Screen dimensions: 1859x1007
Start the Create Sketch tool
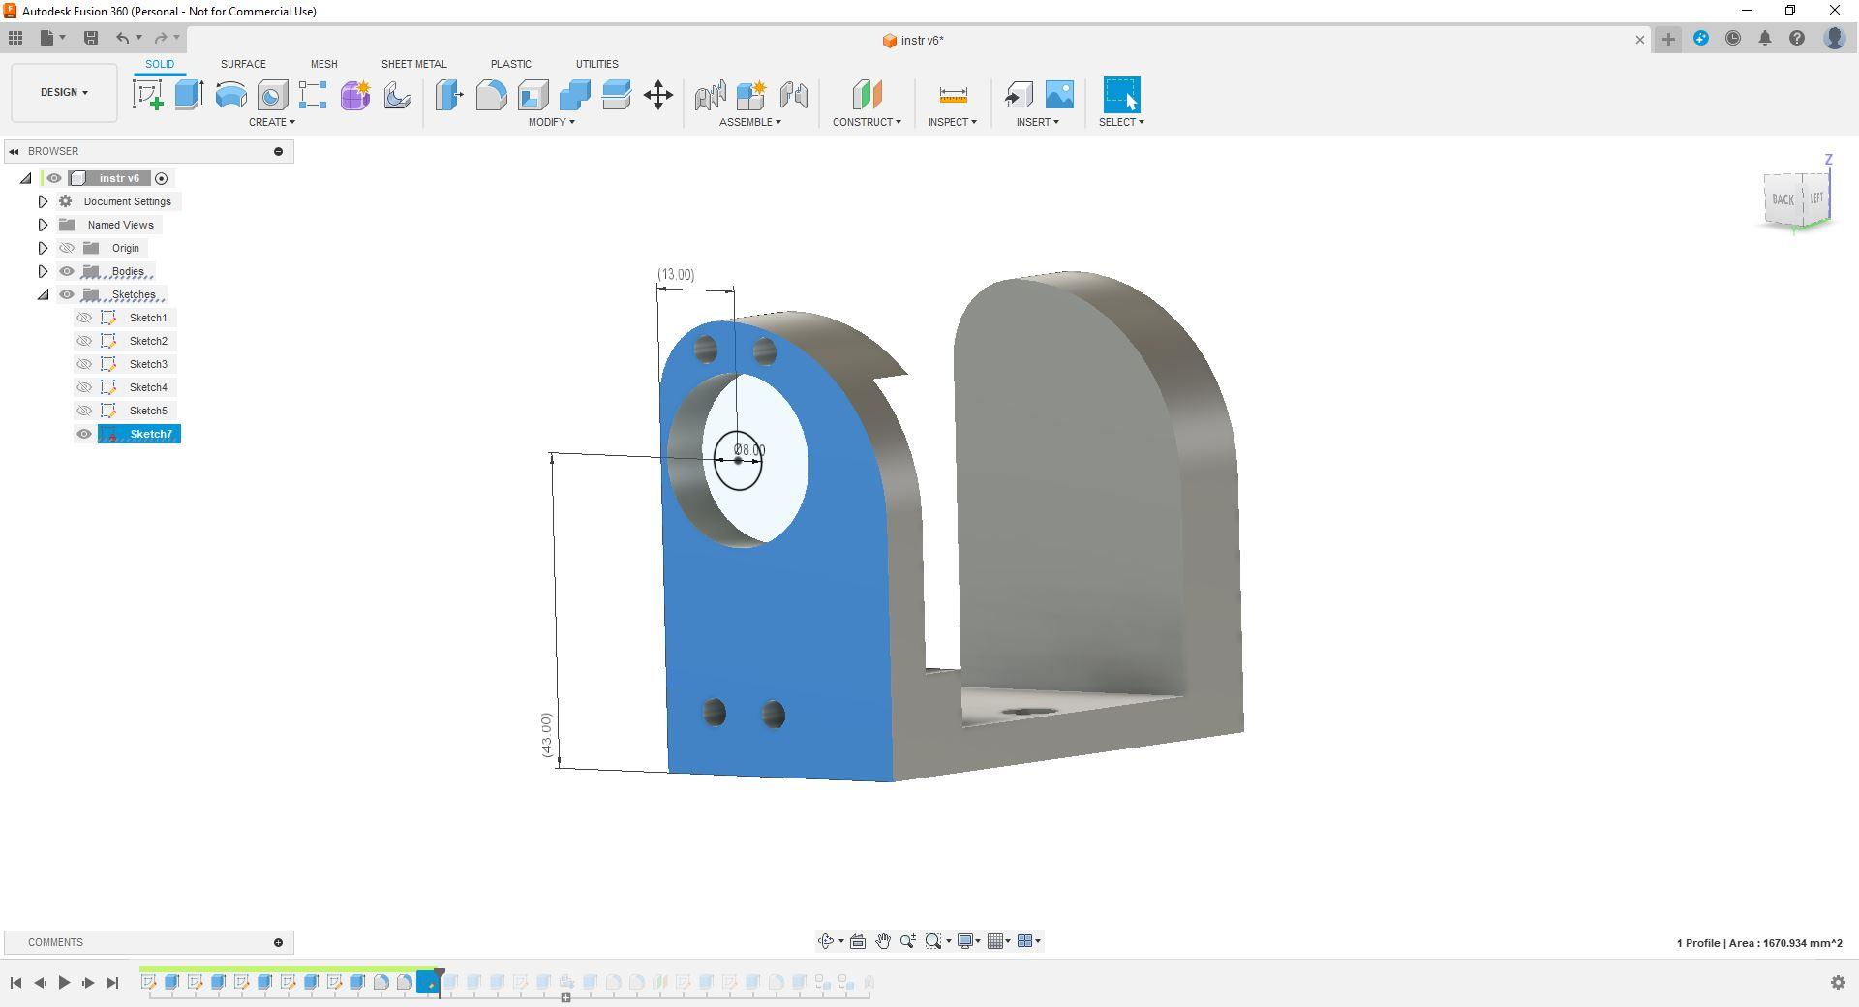(148, 95)
